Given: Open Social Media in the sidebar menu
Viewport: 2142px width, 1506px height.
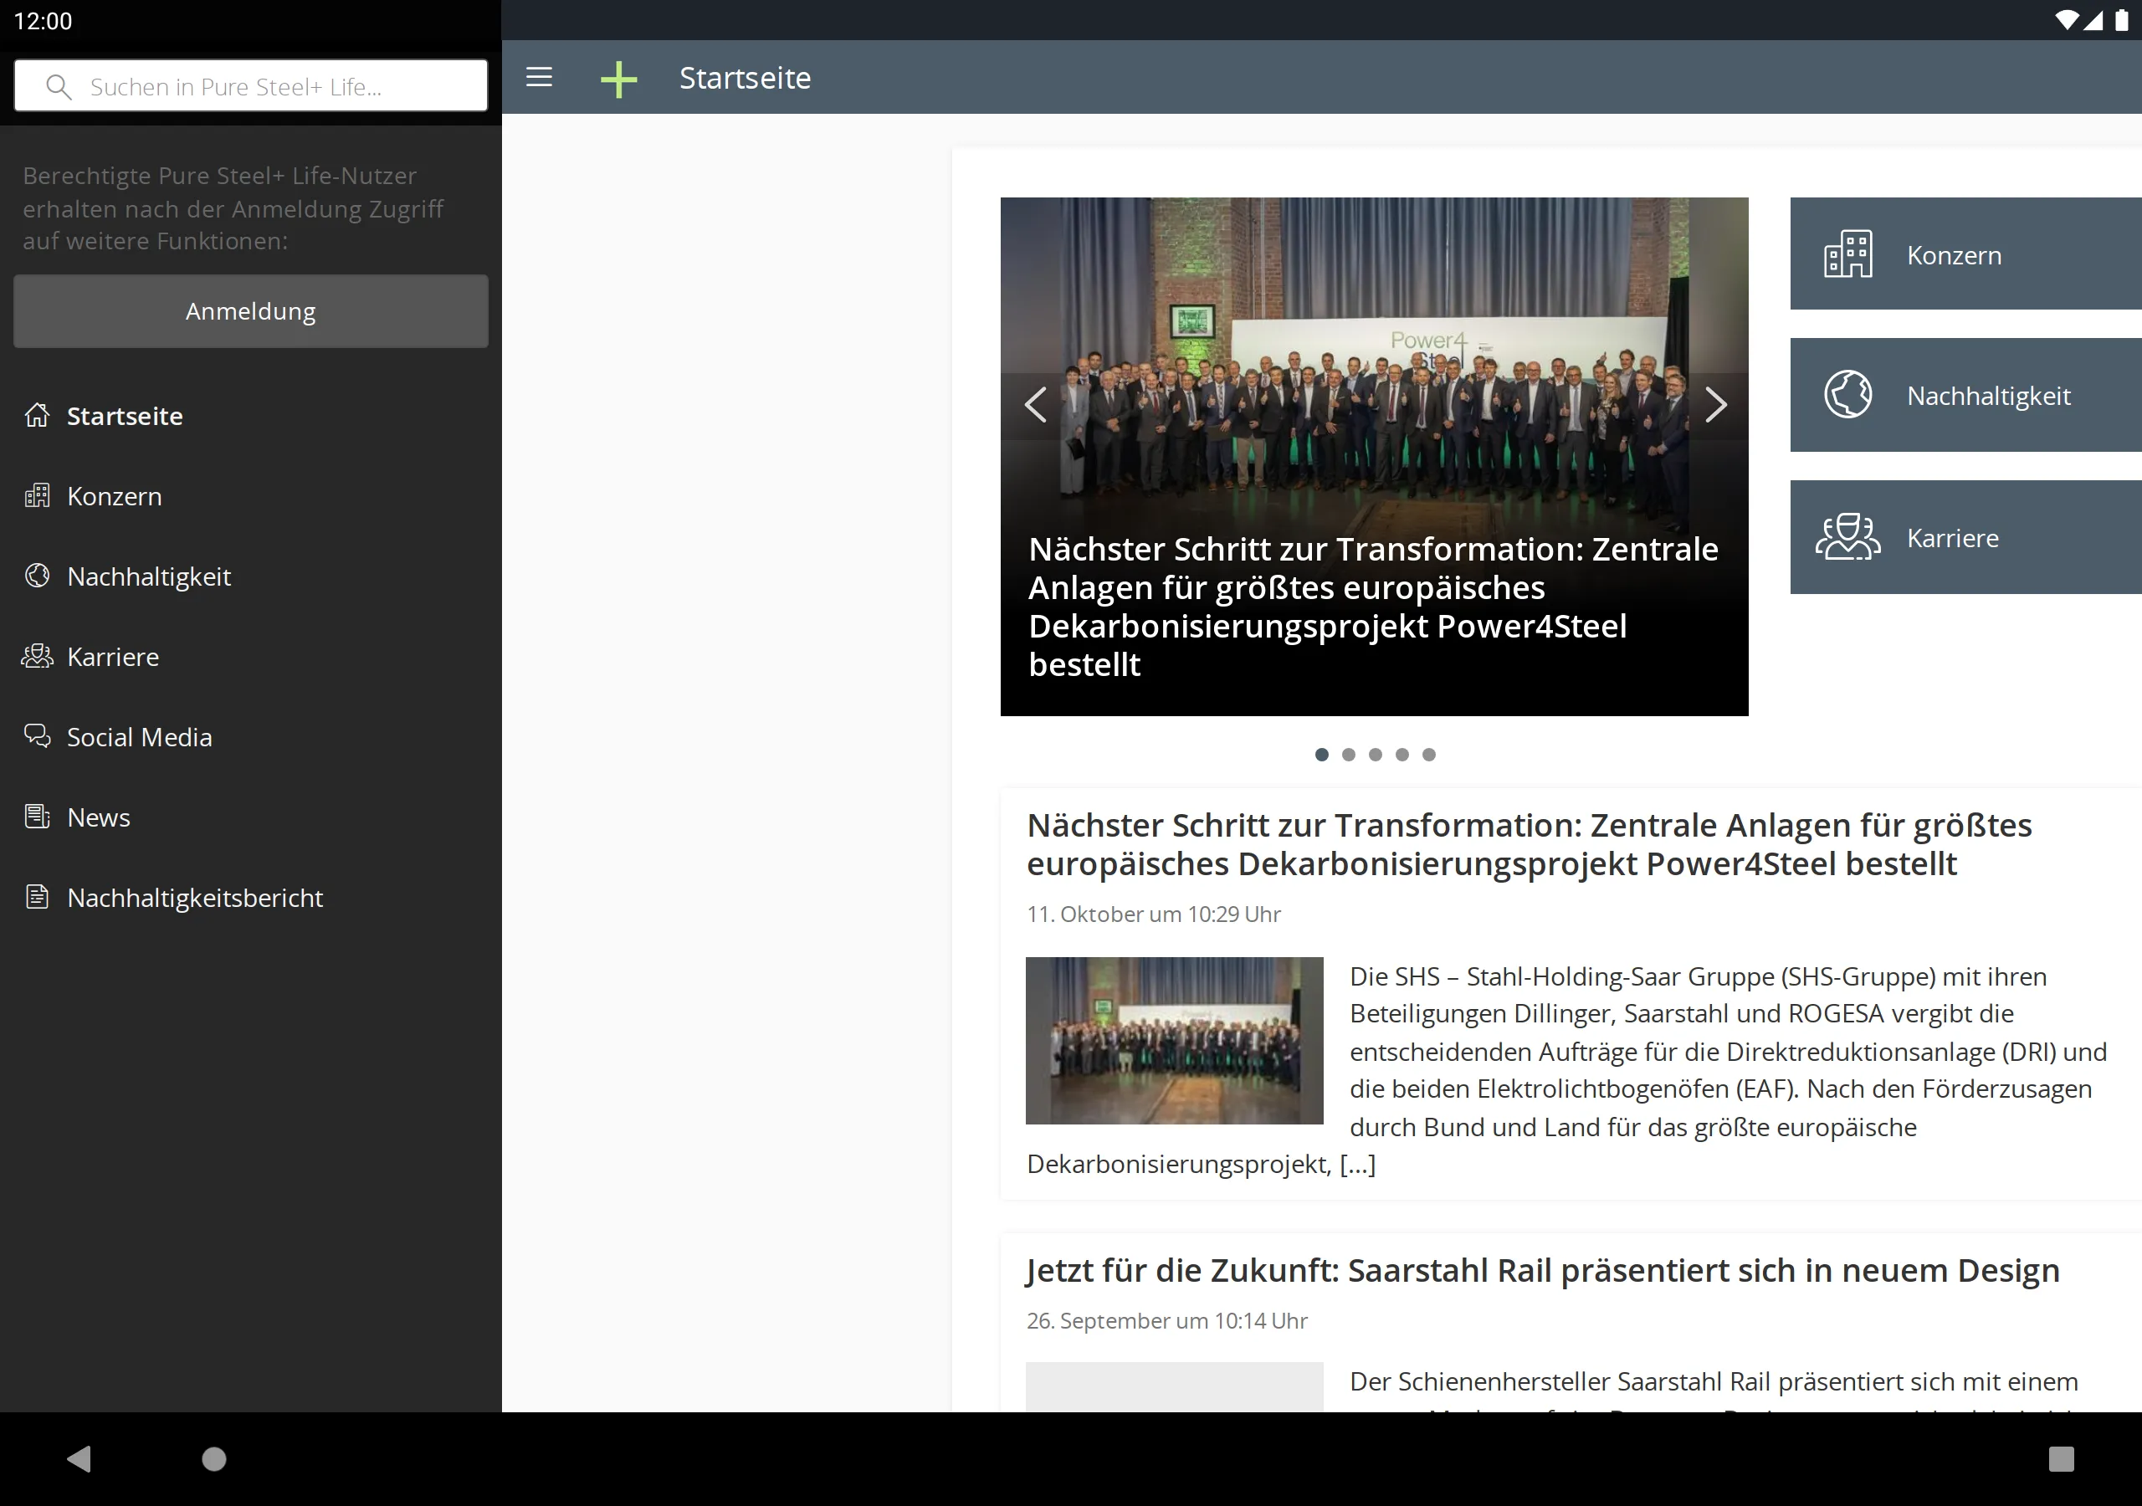Looking at the screenshot, I should pos(251,736).
